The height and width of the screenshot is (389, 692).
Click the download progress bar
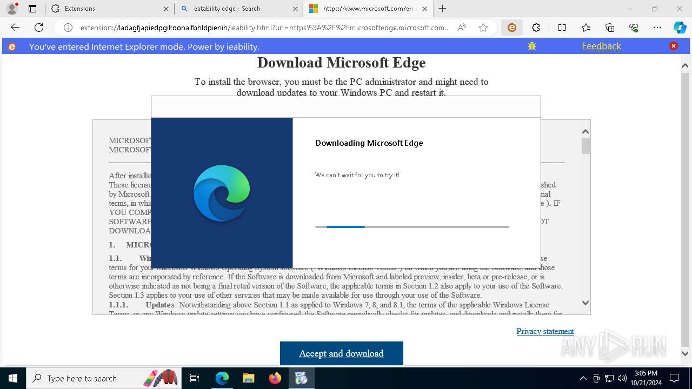coord(412,227)
